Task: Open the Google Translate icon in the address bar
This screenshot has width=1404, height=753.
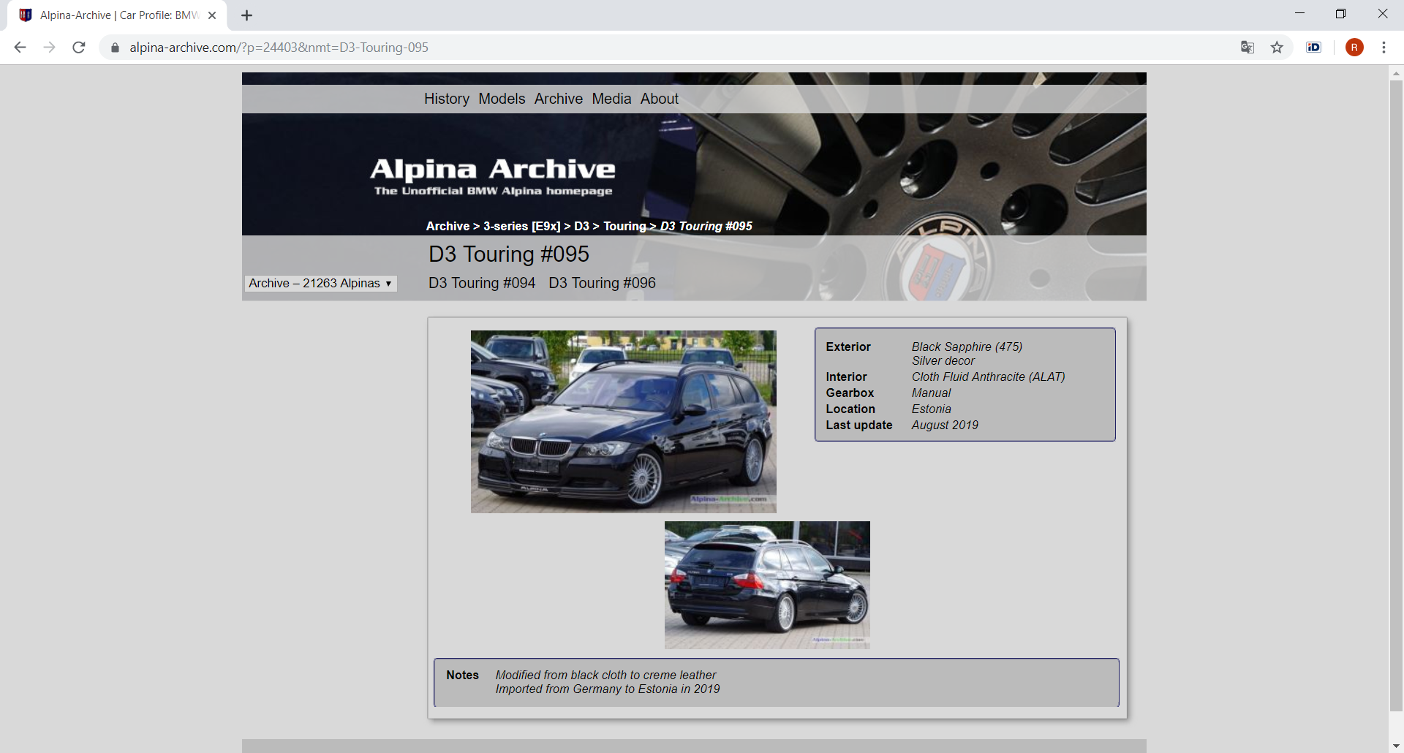Action: (x=1248, y=48)
